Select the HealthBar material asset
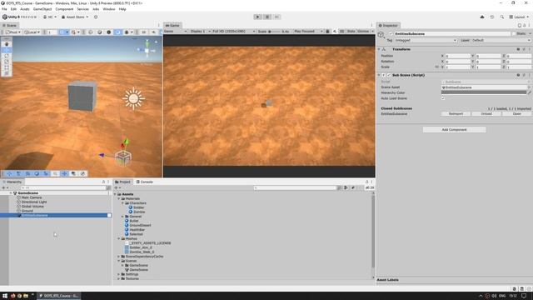 [x=137, y=230]
